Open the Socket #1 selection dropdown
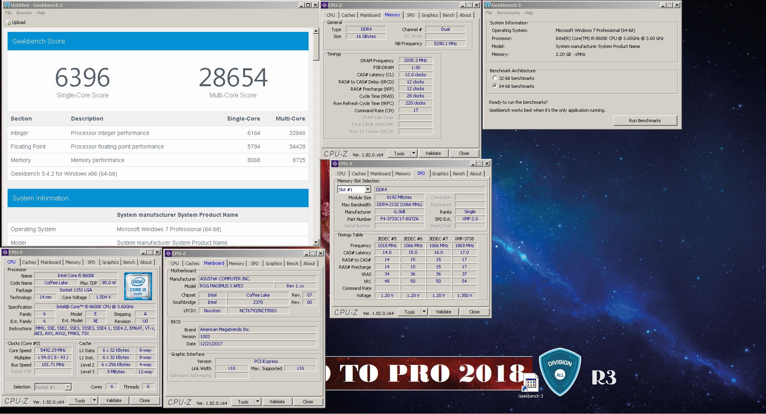The height and width of the screenshot is (414, 766). [x=68, y=387]
